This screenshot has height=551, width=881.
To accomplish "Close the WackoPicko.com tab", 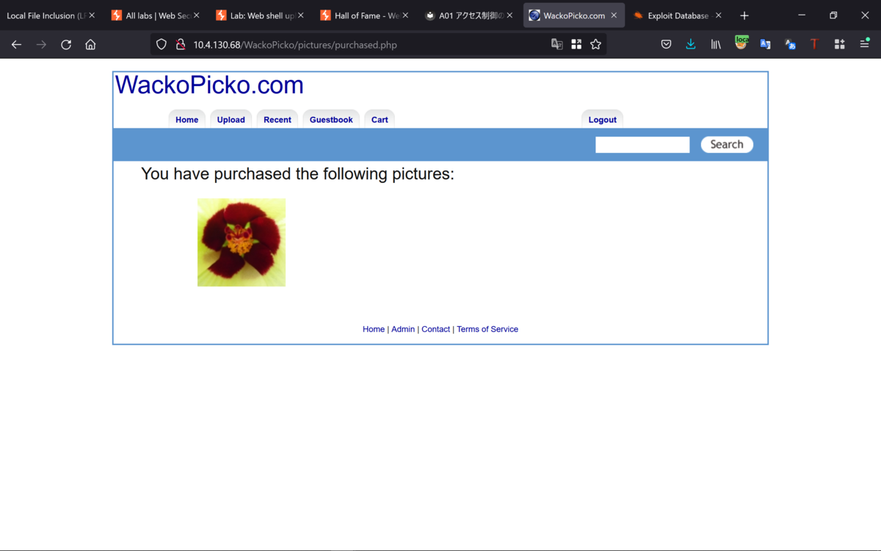I will tap(614, 15).
